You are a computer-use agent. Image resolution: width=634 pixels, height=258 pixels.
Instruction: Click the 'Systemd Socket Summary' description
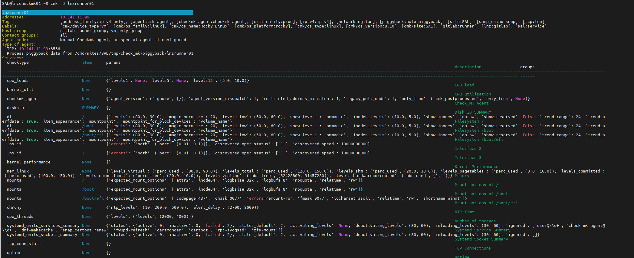[481, 239]
